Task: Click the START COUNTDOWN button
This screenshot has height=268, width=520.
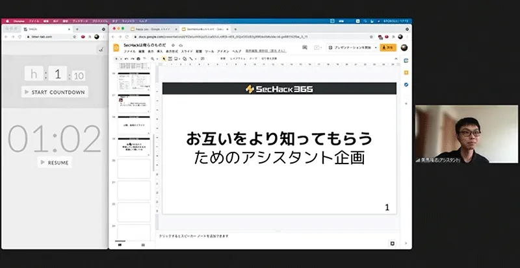Action: pyautogui.click(x=55, y=92)
